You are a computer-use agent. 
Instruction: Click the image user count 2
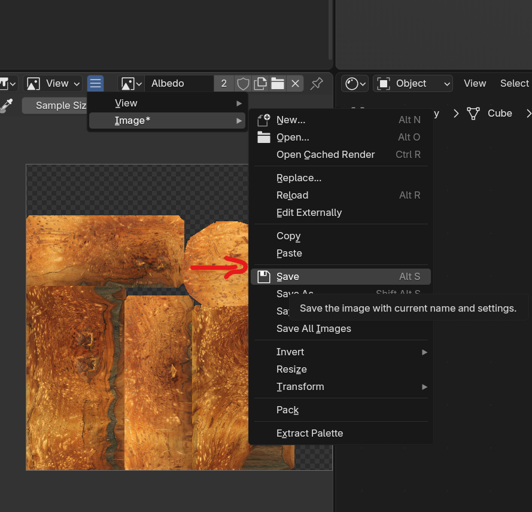click(x=224, y=83)
